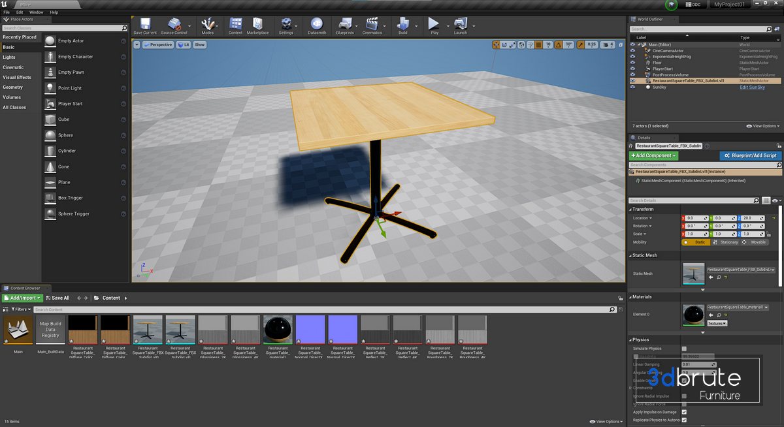Click the Build toolbar icon
This screenshot has width=784, height=427.
[x=402, y=25]
